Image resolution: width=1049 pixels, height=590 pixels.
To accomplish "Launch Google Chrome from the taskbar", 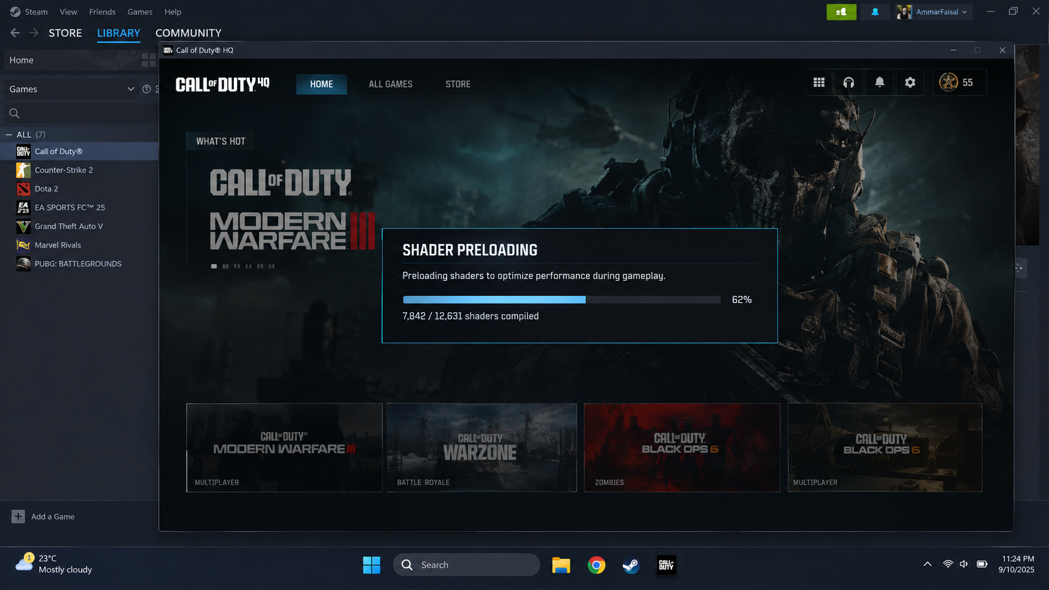I will (596, 565).
